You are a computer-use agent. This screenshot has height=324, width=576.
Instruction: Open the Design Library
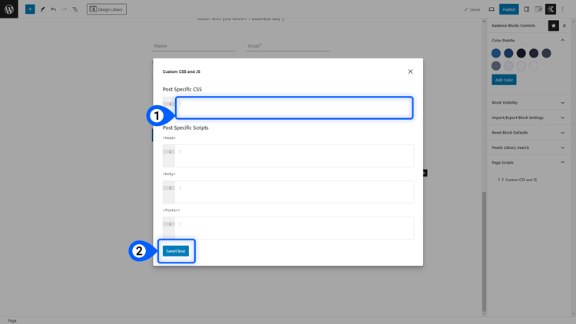107,9
